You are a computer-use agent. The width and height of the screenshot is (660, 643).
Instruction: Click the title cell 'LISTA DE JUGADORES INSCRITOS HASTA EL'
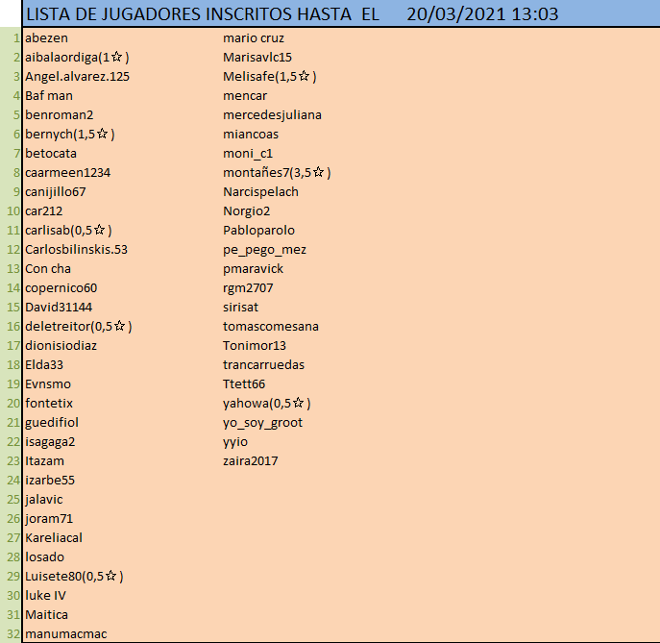click(x=202, y=14)
